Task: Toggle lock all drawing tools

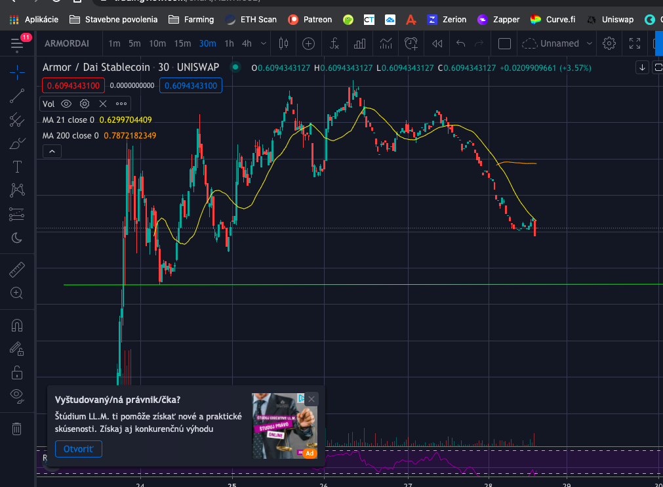Action: [17, 372]
